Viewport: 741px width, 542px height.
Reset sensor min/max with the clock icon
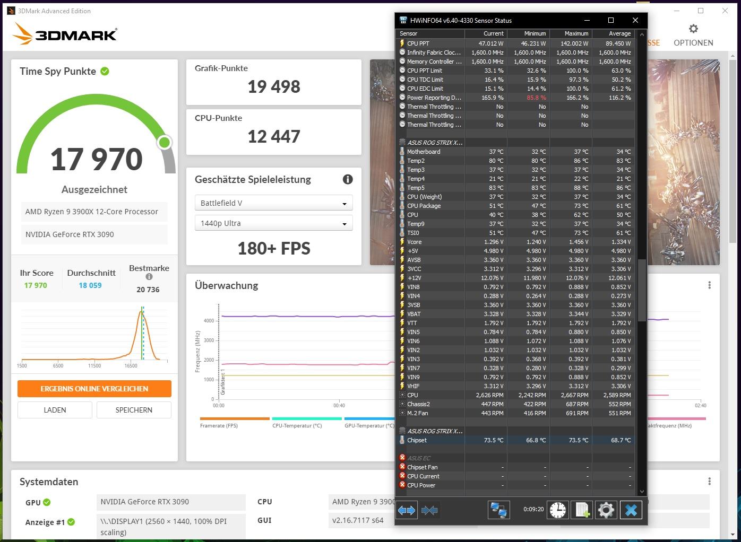tap(558, 510)
